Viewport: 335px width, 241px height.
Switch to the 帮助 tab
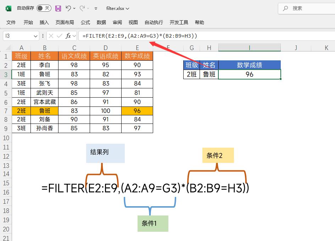[x=199, y=22]
